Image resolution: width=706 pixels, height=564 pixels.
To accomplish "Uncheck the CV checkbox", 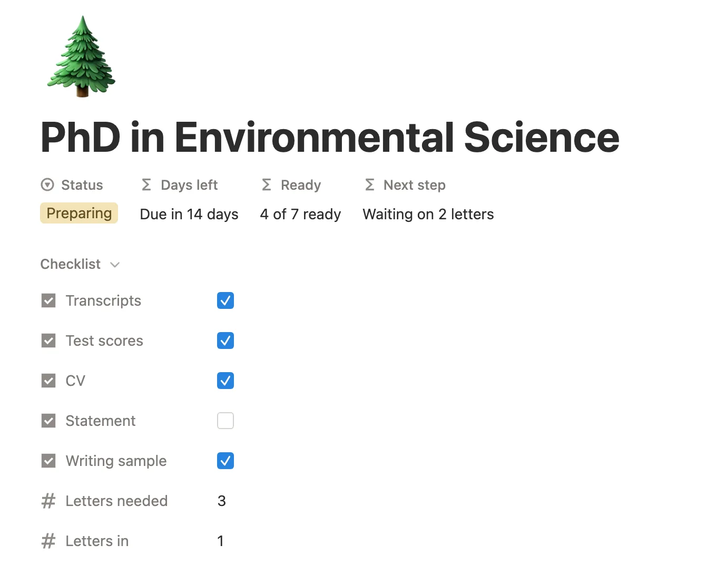I will tap(225, 381).
